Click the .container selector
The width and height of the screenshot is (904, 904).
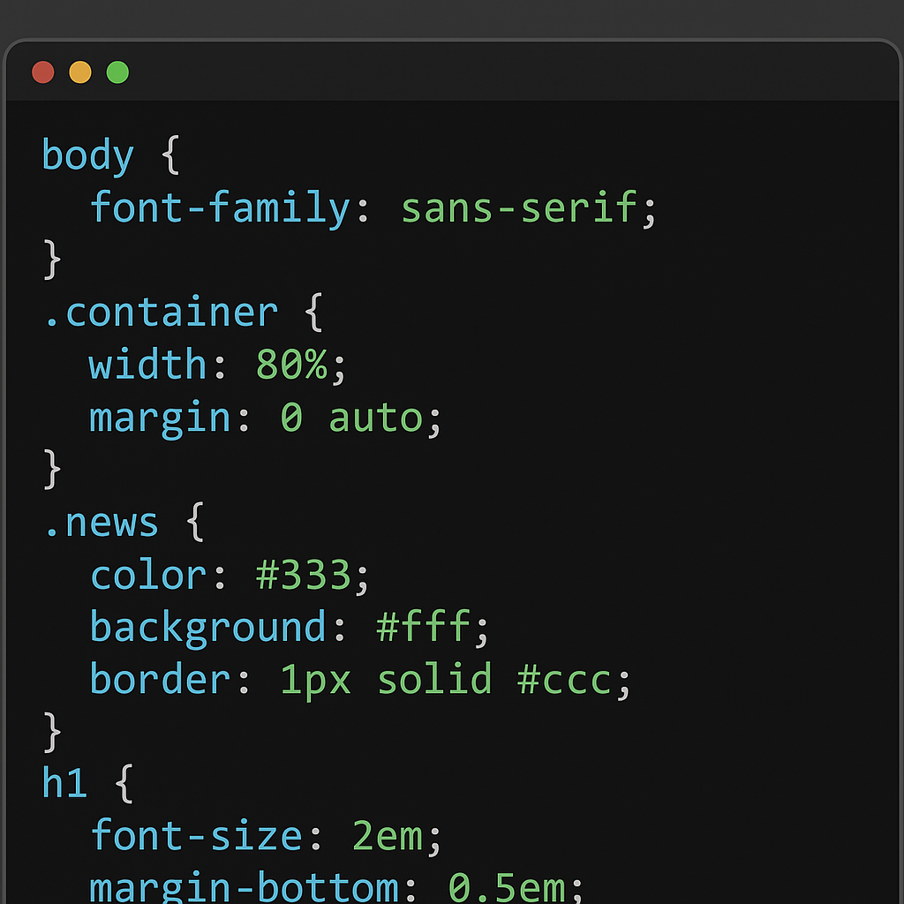point(161,313)
